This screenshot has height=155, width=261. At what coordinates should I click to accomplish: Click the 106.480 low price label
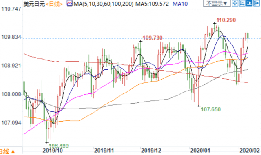(58, 146)
